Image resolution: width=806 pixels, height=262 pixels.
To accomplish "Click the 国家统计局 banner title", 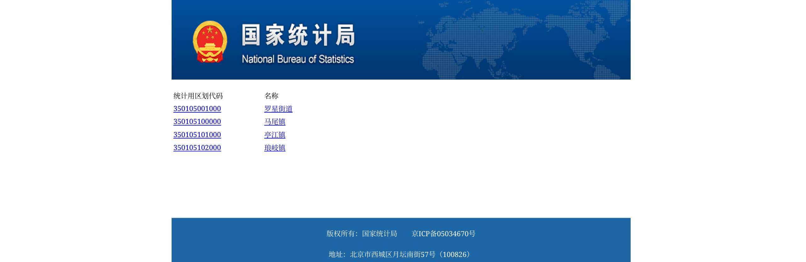I will pyautogui.click(x=298, y=35).
